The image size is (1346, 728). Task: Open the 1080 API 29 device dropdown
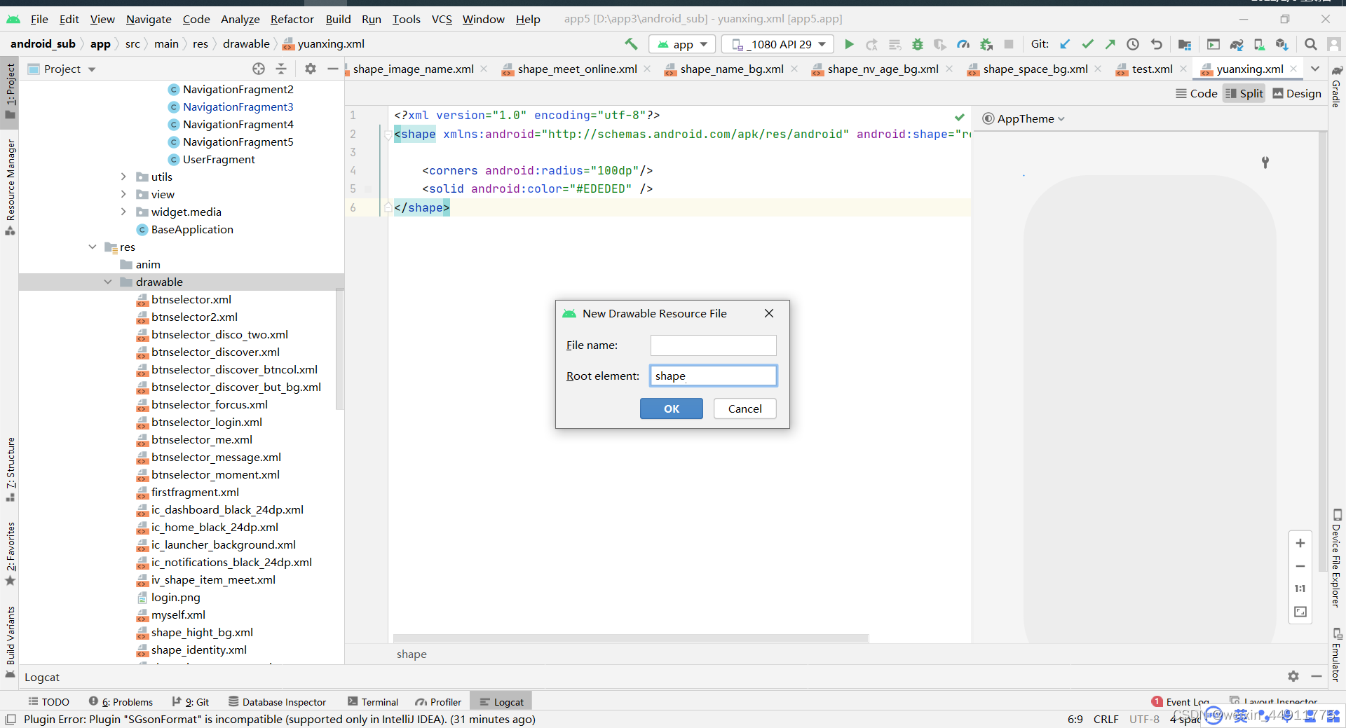click(x=778, y=44)
